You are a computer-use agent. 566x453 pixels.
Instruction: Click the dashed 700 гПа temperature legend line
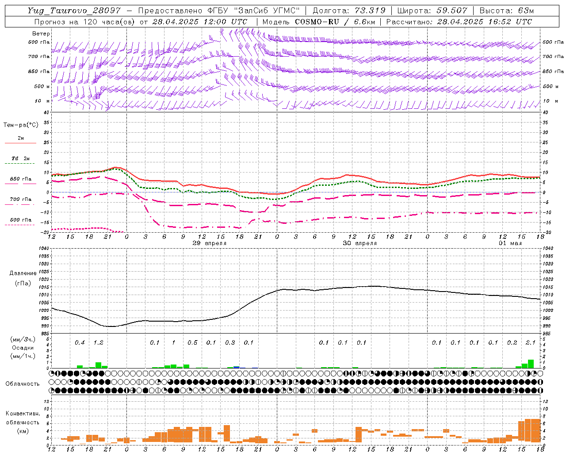point(20,204)
